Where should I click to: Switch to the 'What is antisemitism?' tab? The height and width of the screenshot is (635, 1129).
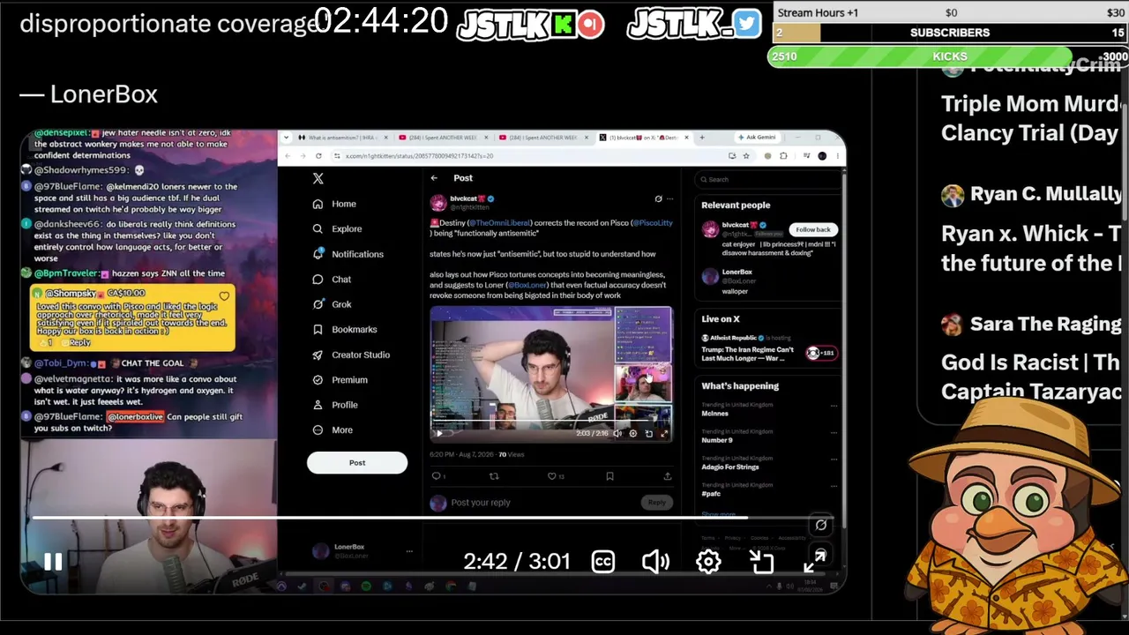(x=342, y=138)
